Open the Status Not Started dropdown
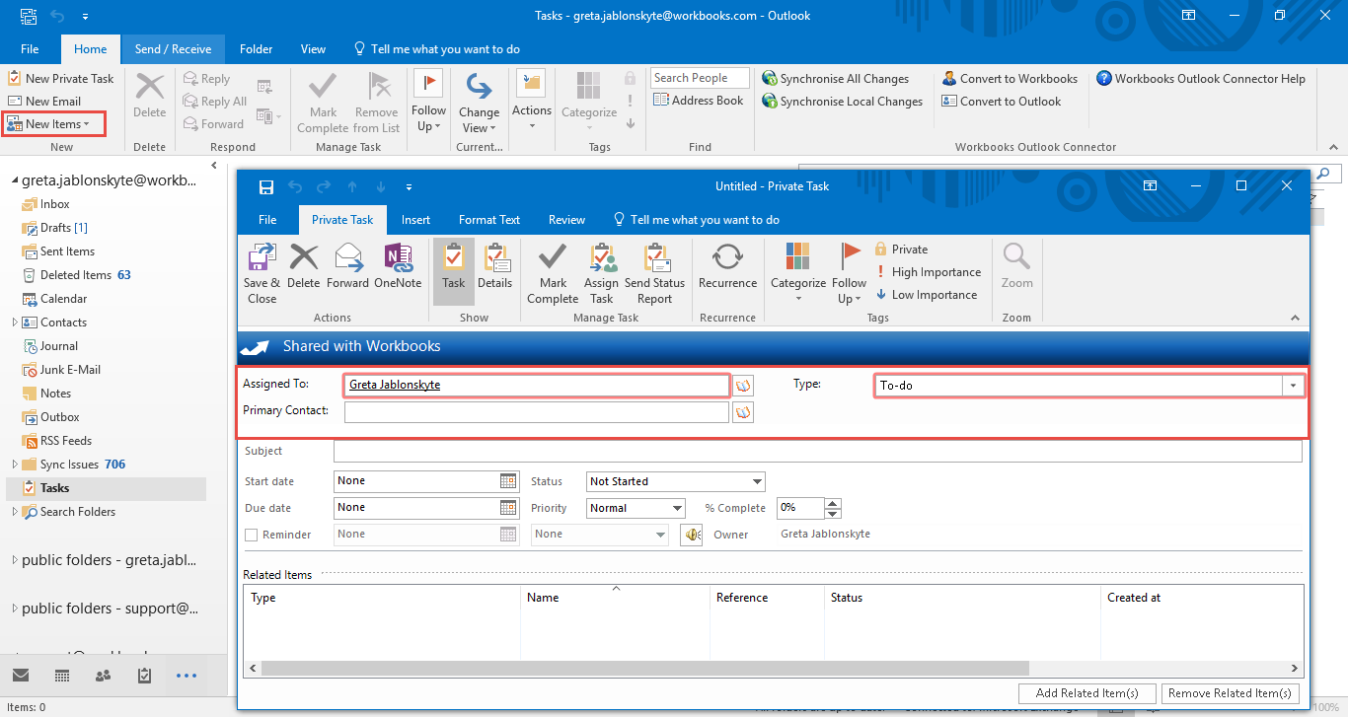Viewport: 1348px width, 717px height. (757, 481)
